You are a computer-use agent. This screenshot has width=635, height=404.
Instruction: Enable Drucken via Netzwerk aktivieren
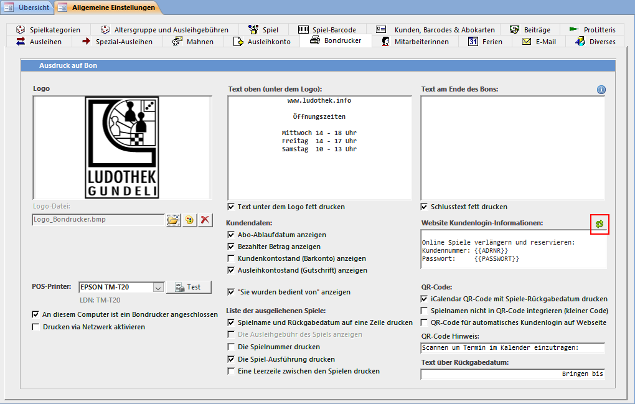(35, 327)
